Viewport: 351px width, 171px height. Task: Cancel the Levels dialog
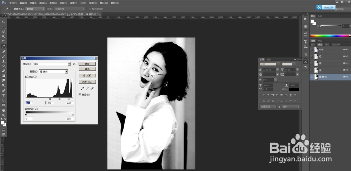click(x=87, y=69)
